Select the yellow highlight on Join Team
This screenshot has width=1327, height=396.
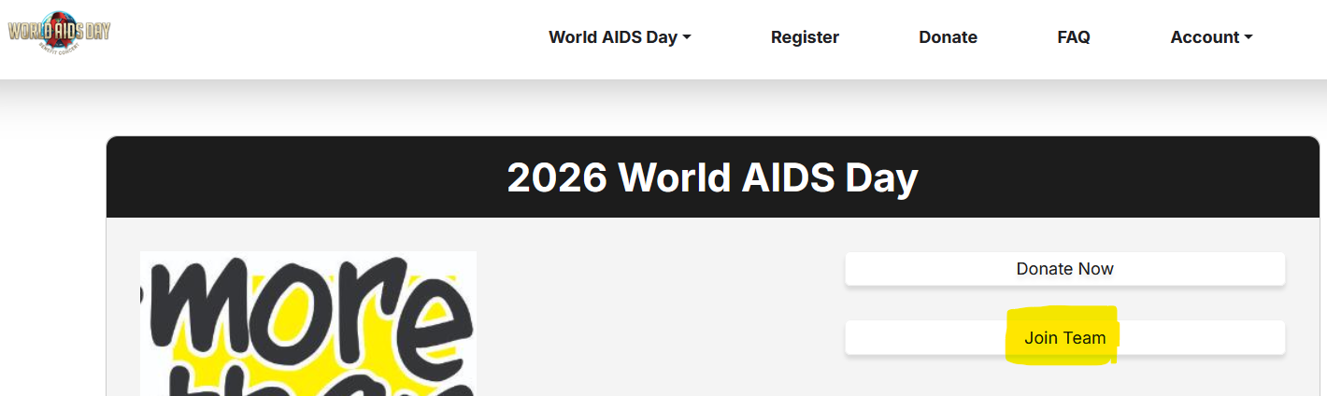(1063, 336)
